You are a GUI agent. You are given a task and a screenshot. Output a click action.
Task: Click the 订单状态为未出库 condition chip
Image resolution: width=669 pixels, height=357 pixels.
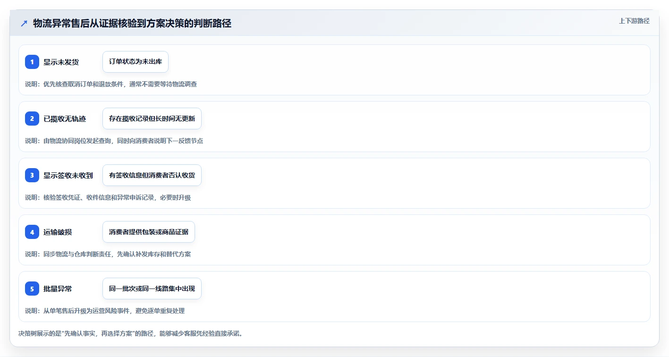coord(135,62)
